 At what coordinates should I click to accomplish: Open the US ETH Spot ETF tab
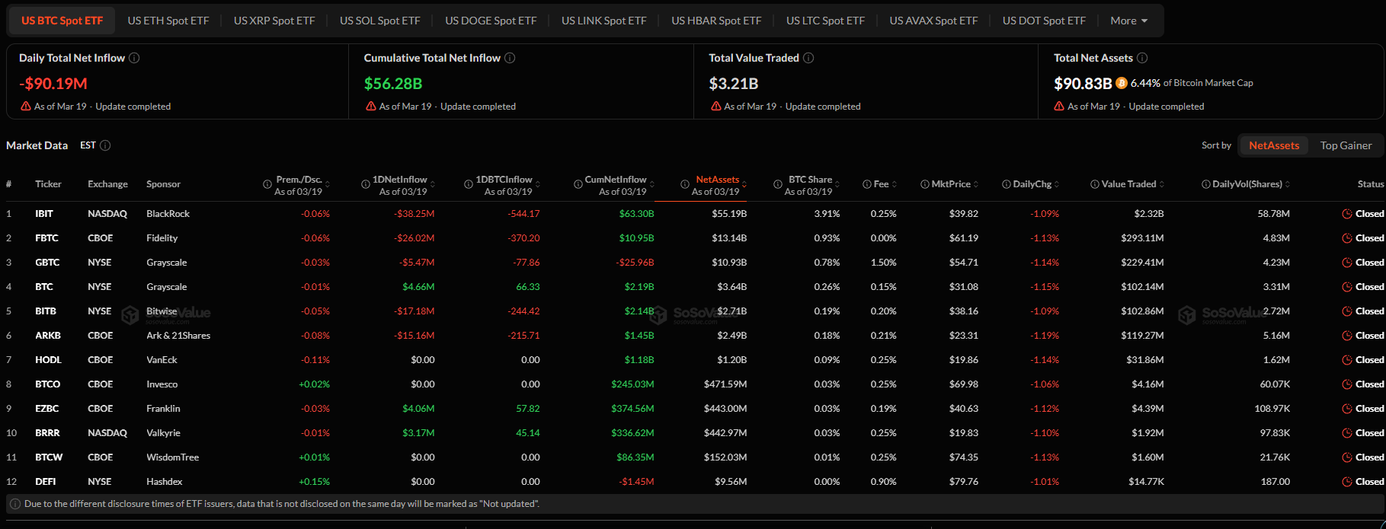click(168, 21)
